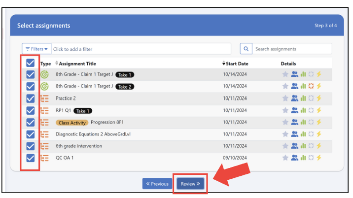The width and height of the screenshot is (353, 198).
Task: Click the '6th grade intervention' title
Action: pyautogui.click(x=79, y=146)
